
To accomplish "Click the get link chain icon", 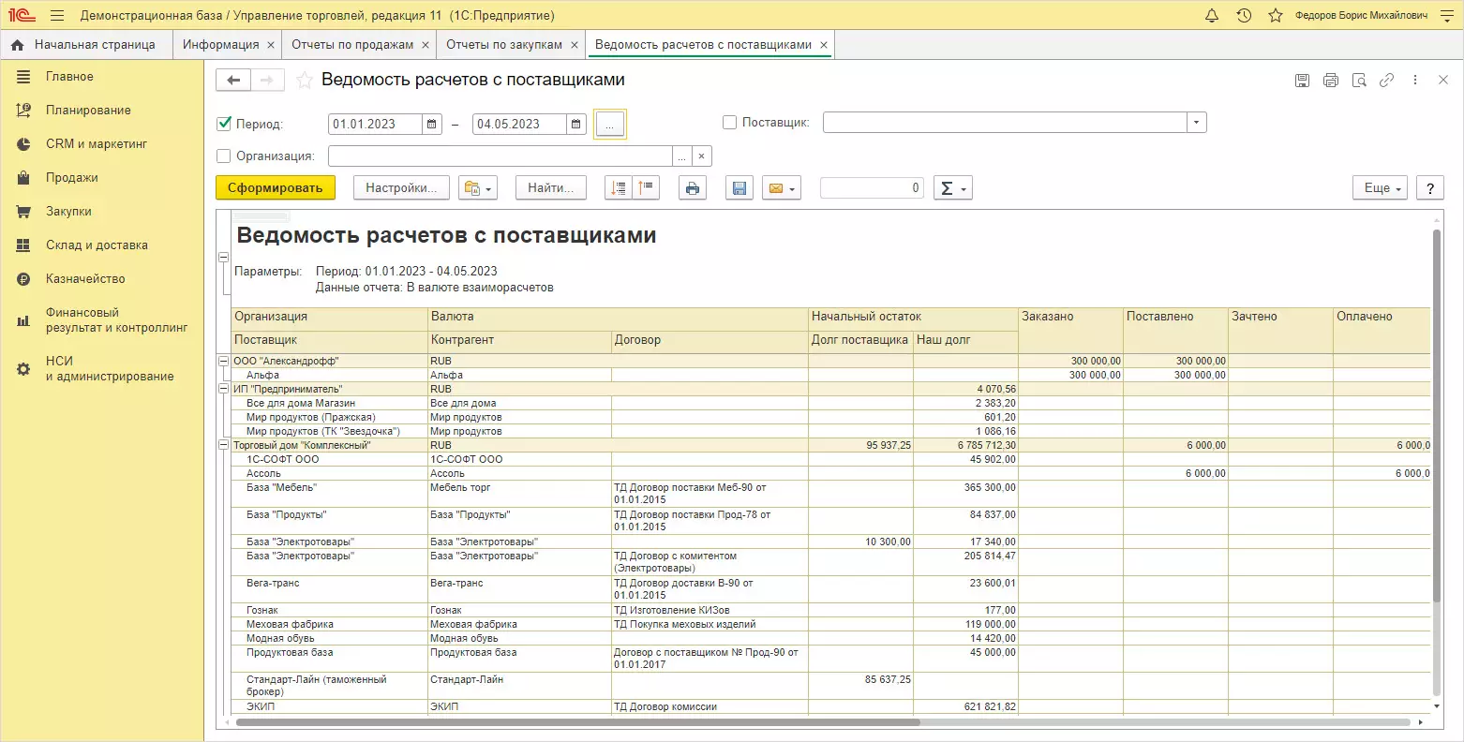I will pyautogui.click(x=1386, y=81).
